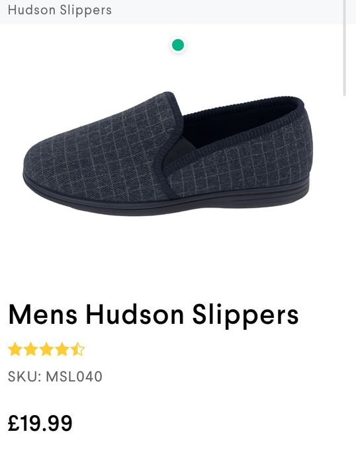The width and height of the screenshot is (356, 462).
Task: Click the word Slippers in product title
Action: [x=245, y=315]
